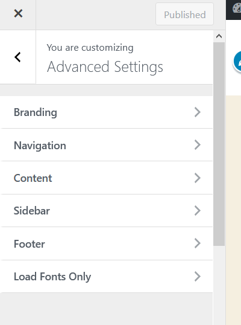Select the Sidebar settings item
The image size is (241, 325).
pos(106,211)
